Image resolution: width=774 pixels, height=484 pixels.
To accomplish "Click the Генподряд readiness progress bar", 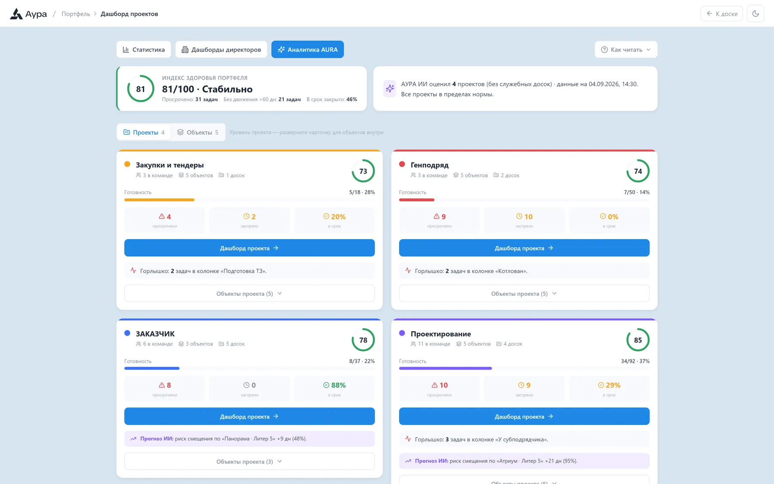I will point(524,200).
